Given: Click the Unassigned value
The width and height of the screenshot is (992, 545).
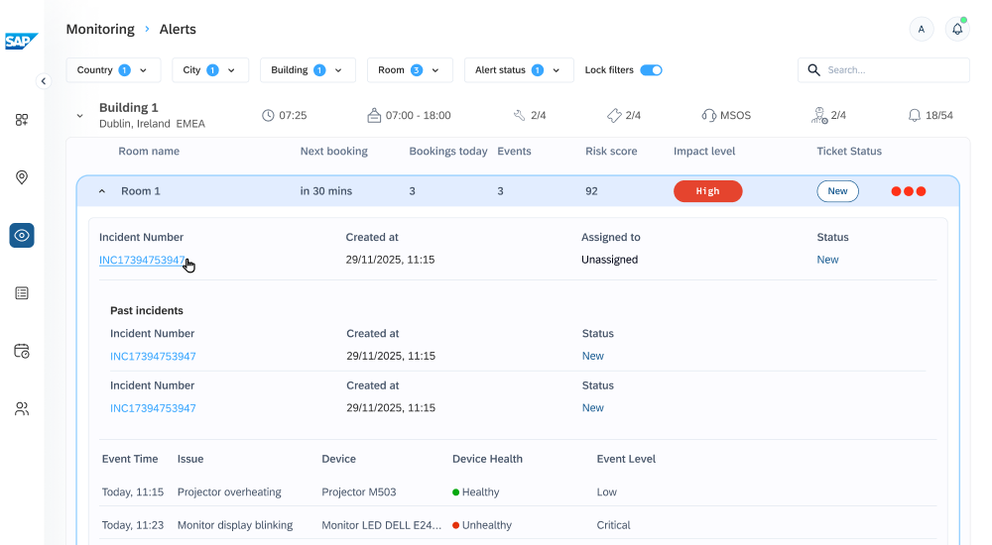Looking at the screenshot, I should [610, 260].
